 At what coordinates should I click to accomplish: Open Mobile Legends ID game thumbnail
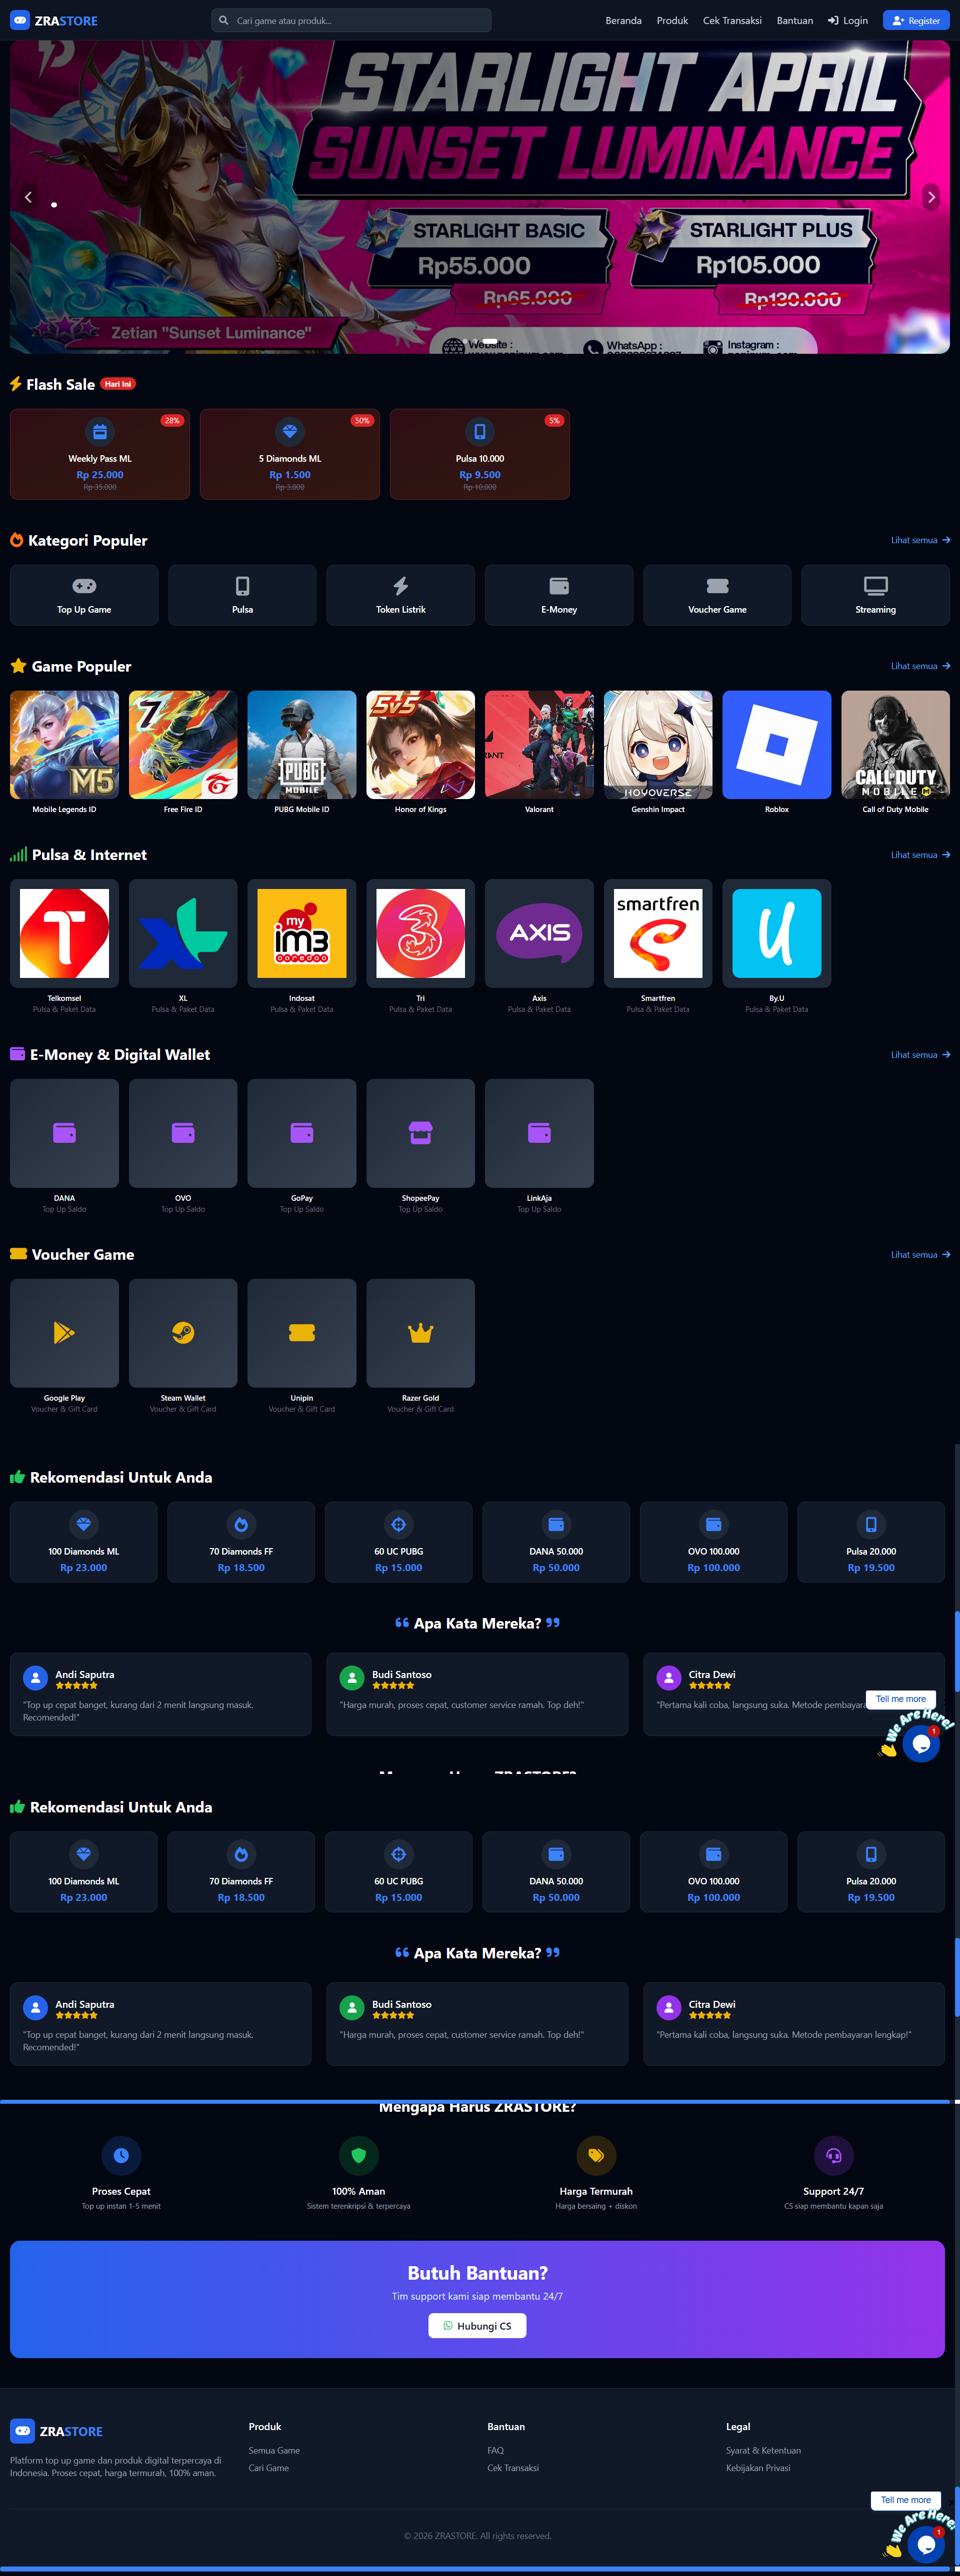64,744
